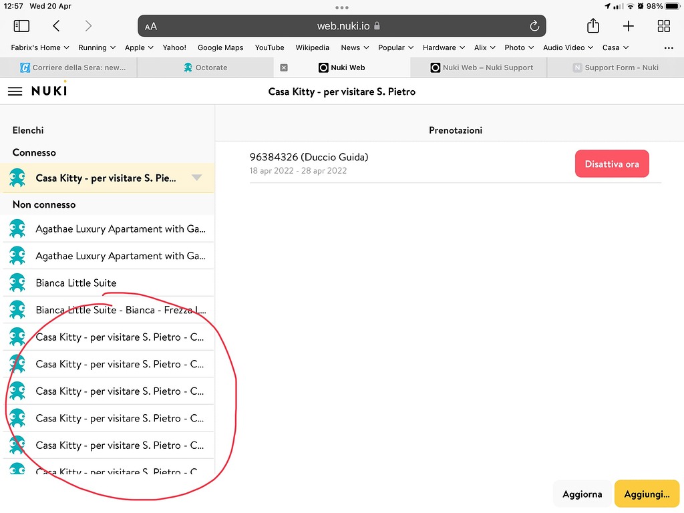Show all tabs with the grid icon

[663, 25]
